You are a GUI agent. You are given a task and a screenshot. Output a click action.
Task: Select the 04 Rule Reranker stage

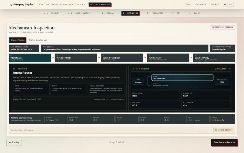click(x=168, y=58)
